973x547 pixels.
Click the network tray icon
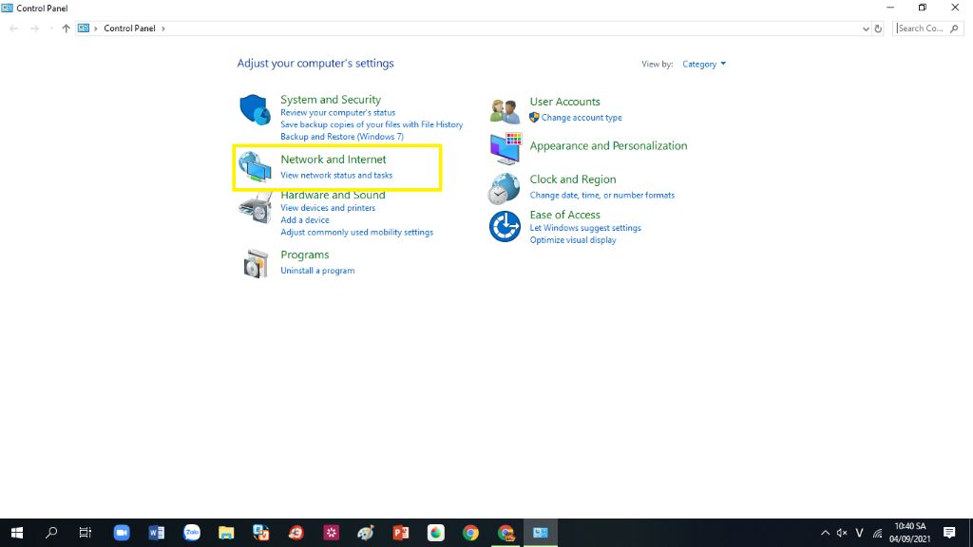[877, 533]
